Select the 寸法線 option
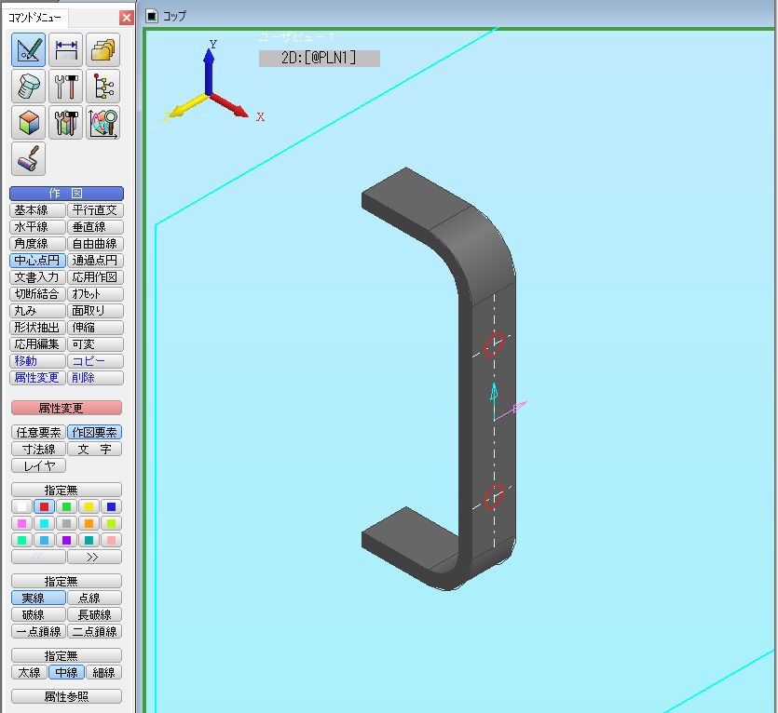The height and width of the screenshot is (713, 778). point(39,450)
